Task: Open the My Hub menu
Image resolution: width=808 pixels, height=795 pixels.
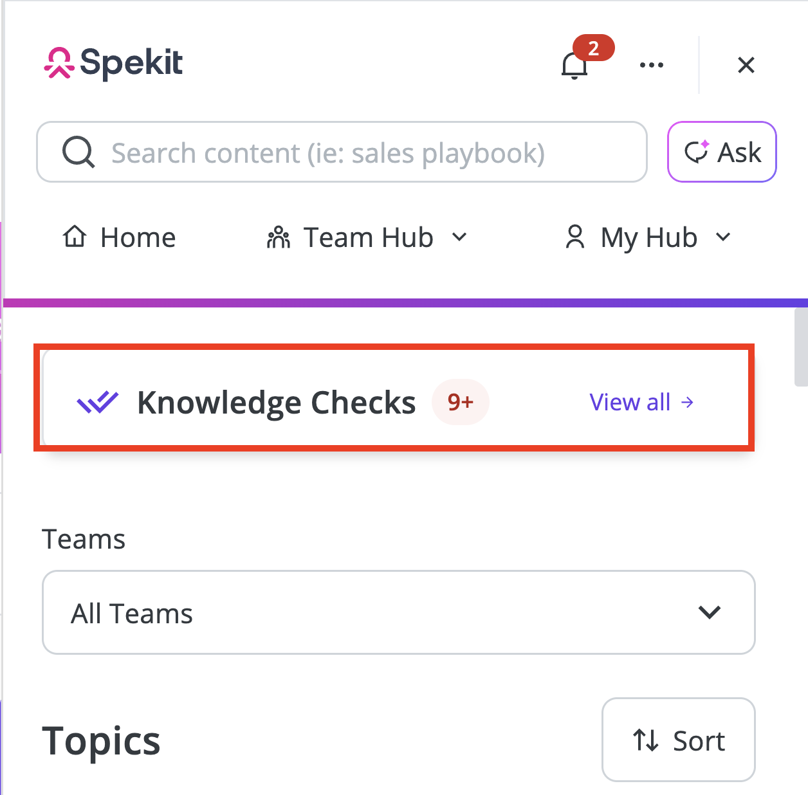Action: pyautogui.click(x=648, y=237)
